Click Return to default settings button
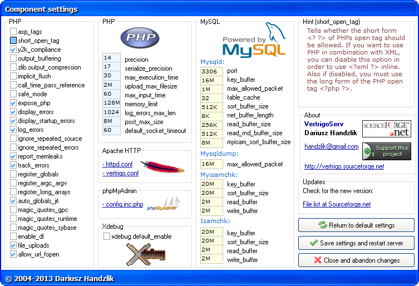The width and height of the screenshot is (419, 286). pos(356,225)
